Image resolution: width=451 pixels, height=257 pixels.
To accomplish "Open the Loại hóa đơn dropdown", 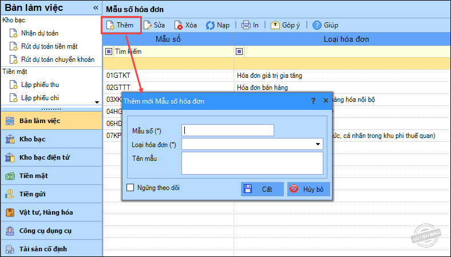I will 319,144.
